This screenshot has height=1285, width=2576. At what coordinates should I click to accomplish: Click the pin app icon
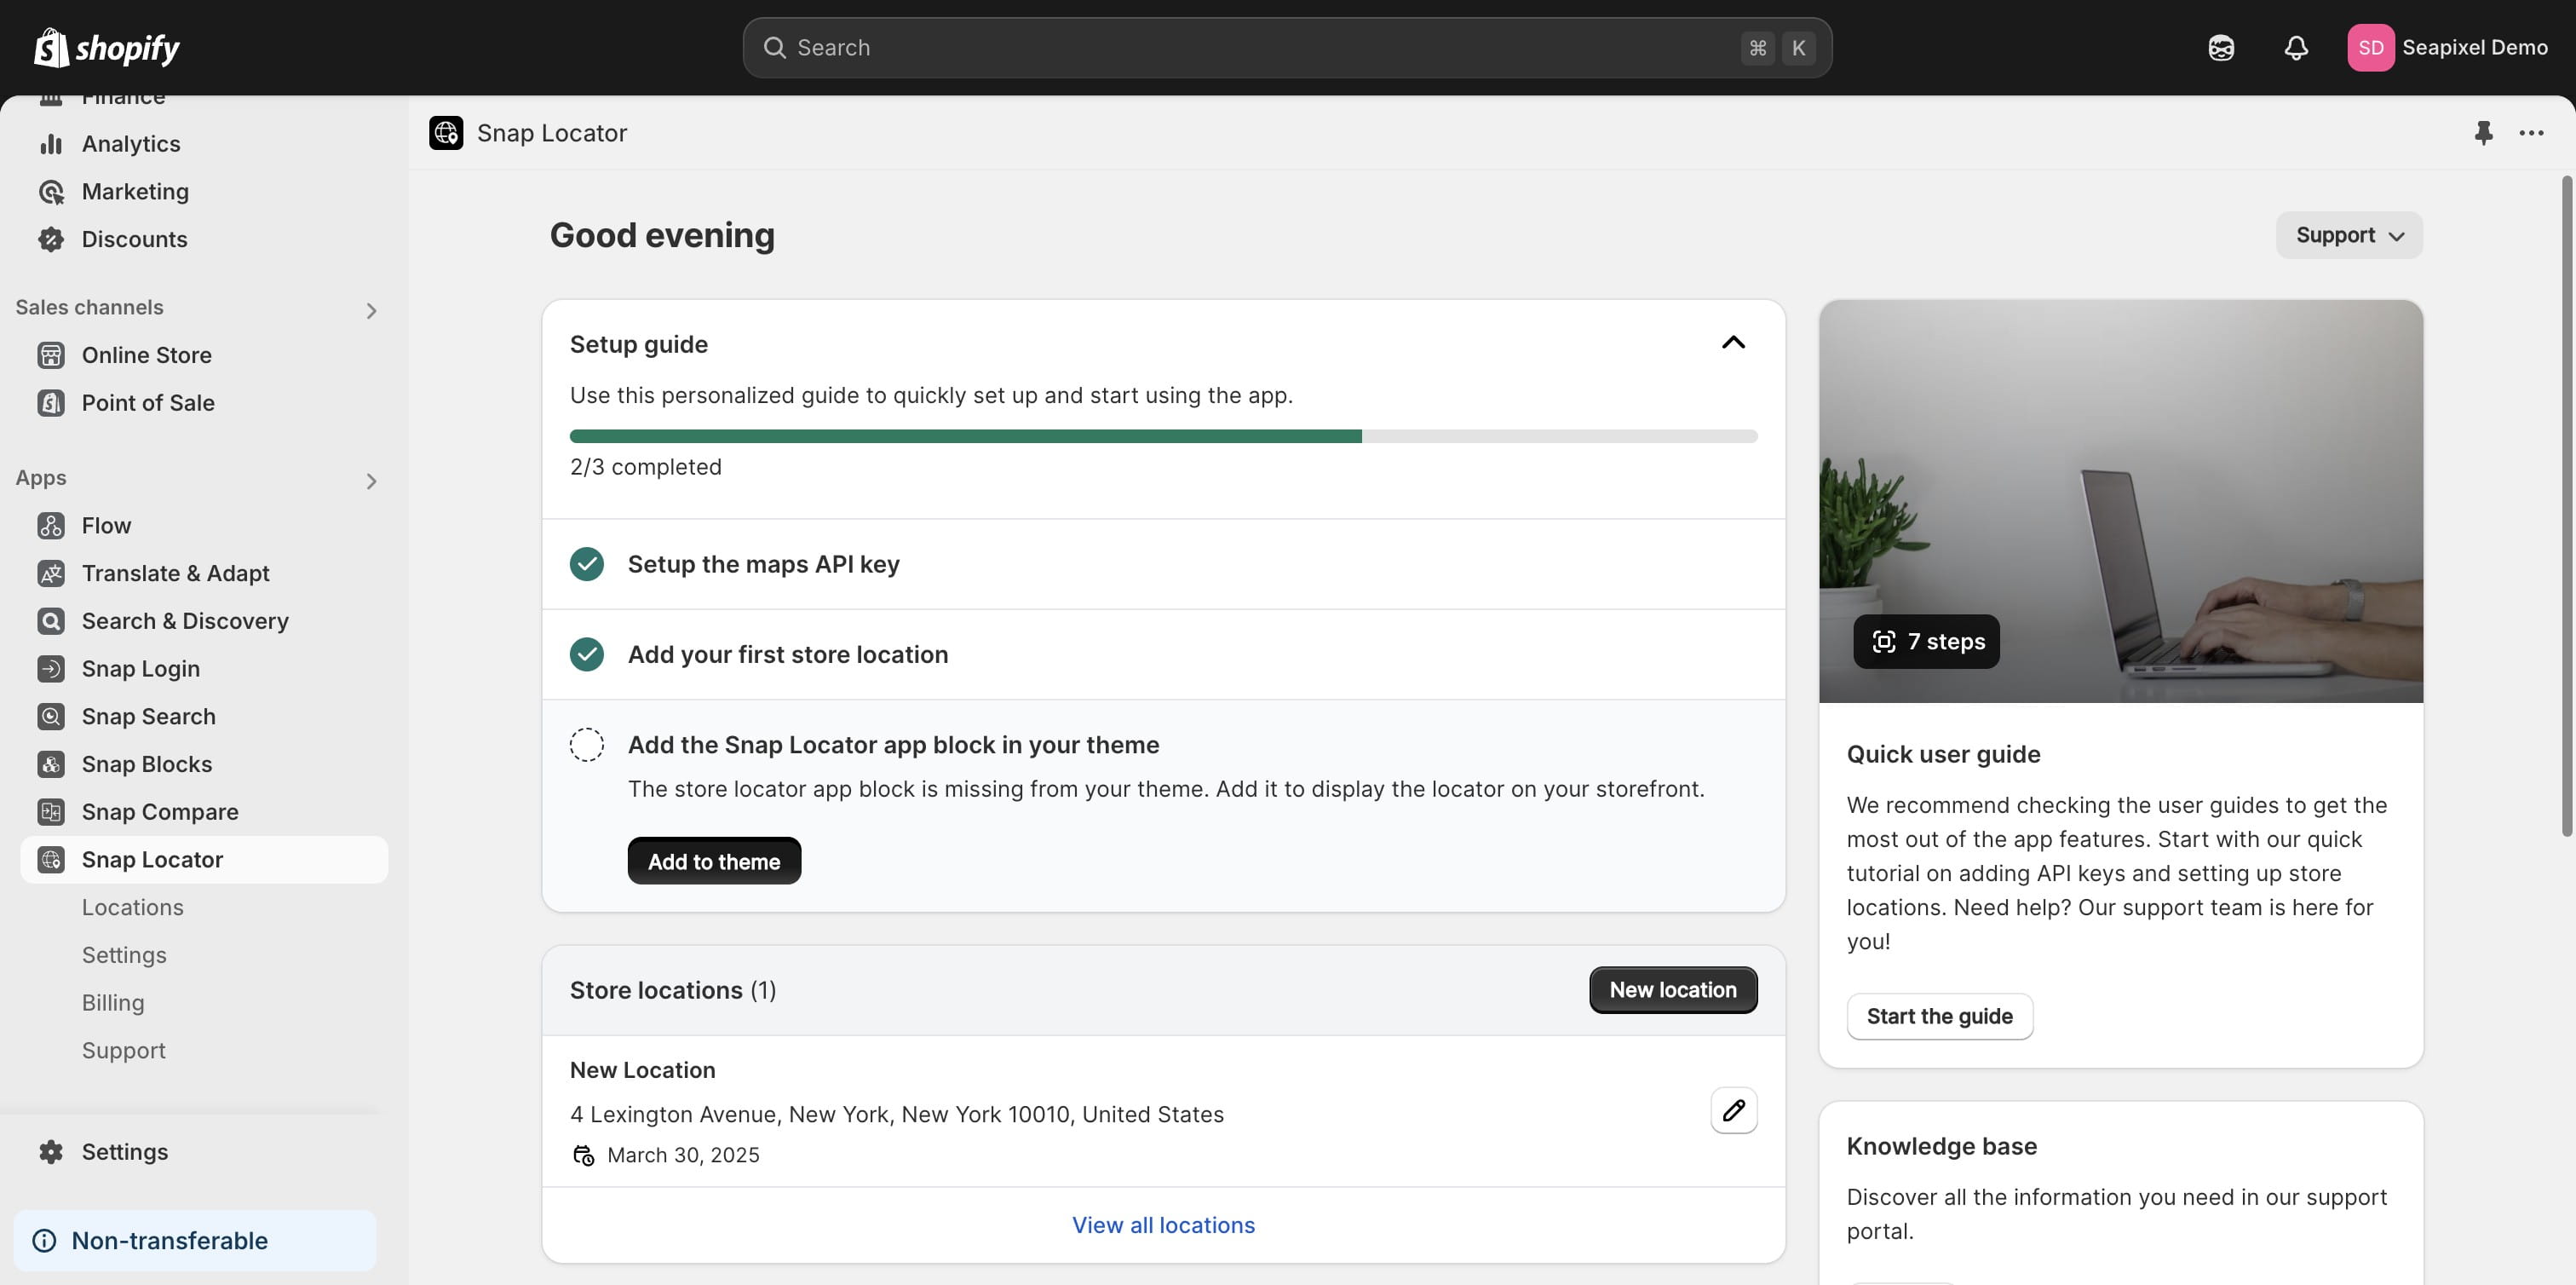(x=2483, y=133)
